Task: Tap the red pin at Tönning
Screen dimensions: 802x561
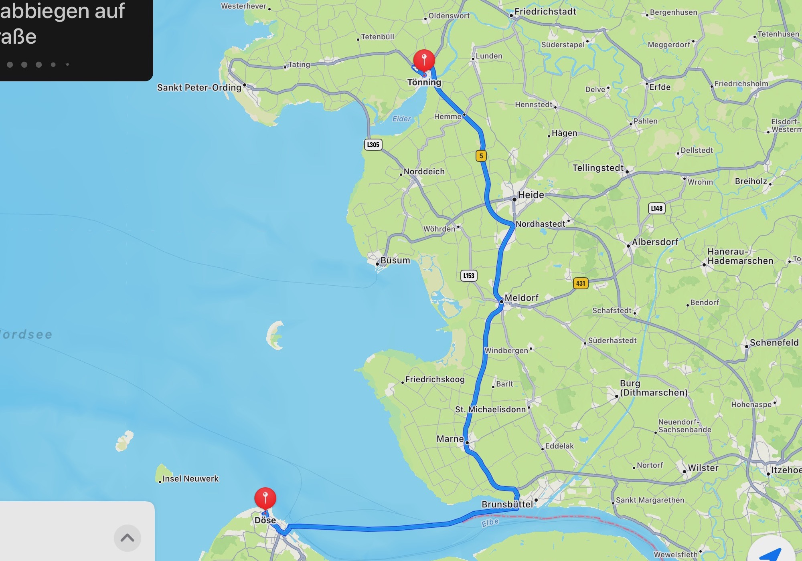Action: click(424, 60)
